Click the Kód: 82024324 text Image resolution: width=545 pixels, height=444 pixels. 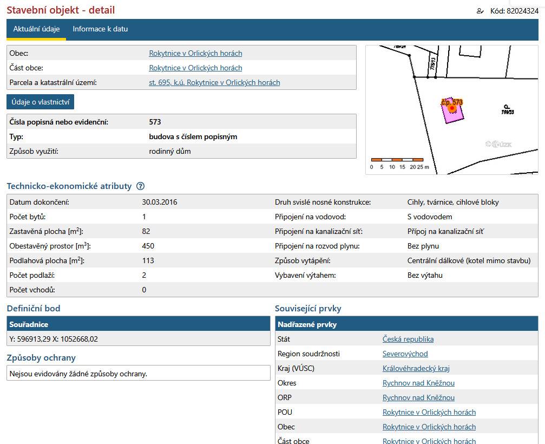(x=514, y=11)
